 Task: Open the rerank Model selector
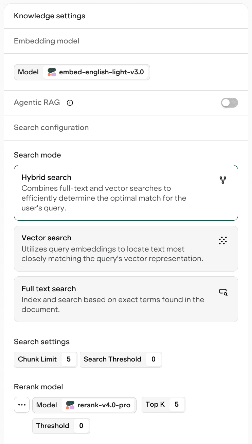[98, 405]
